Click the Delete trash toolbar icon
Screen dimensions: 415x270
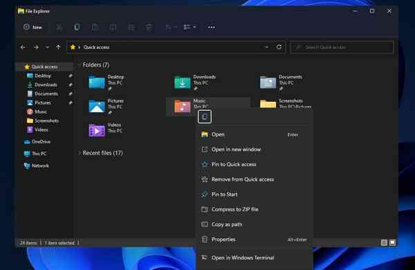click(x=149, y=27)
